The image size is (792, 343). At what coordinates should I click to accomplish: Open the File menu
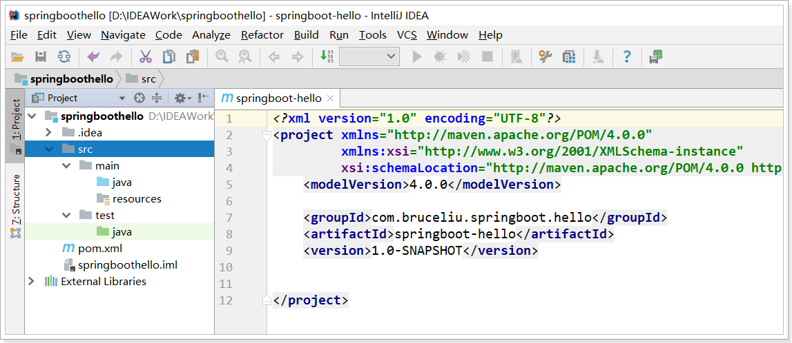click(x=19, y=34)
